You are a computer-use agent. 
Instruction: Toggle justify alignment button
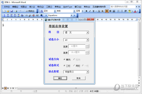point(107,11)
